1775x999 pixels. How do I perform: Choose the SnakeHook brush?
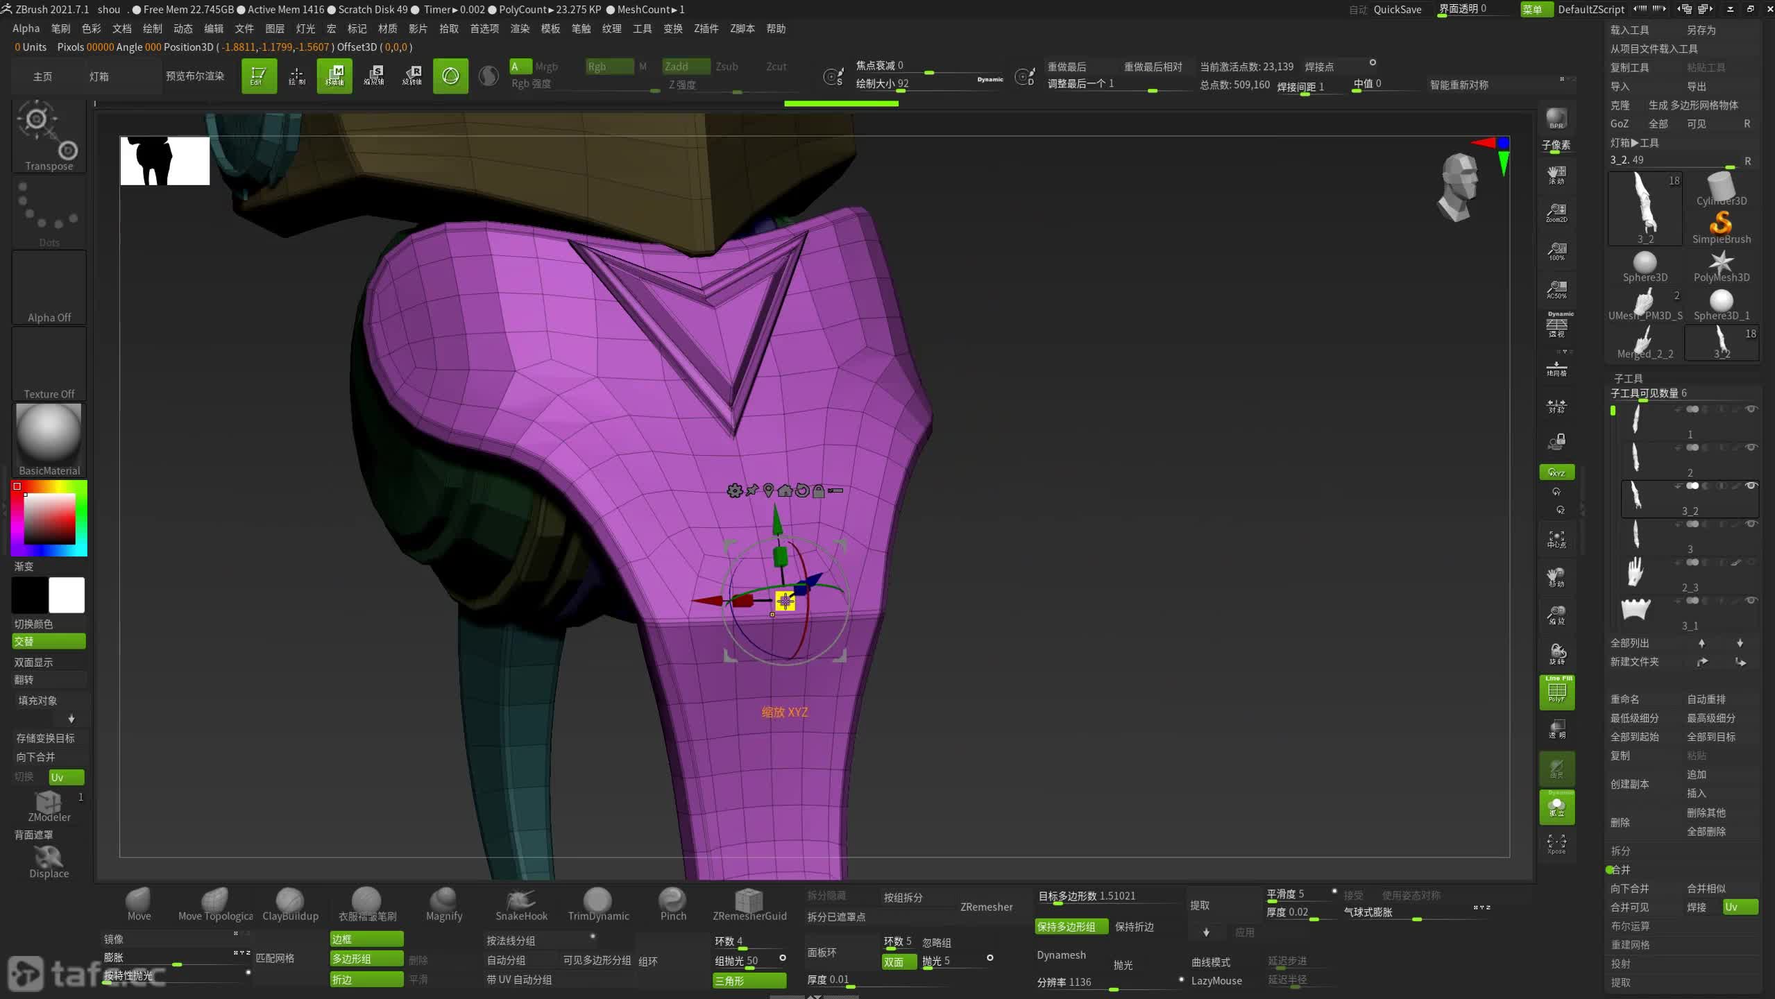click(521, 905)
